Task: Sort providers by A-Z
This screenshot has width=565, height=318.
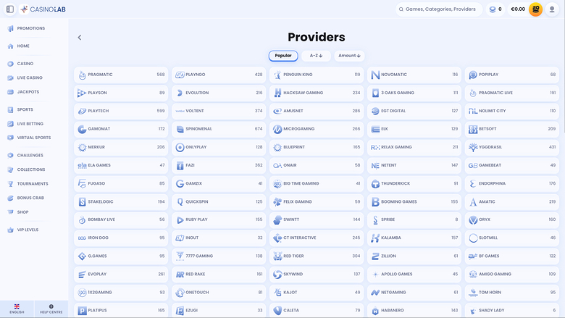Action: 316,56
